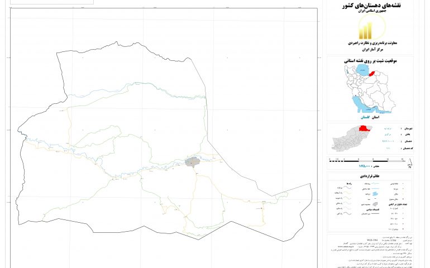Click the gray city area on main map
This screenshot has height=268, width=430.
pyautogui.click(x=192, y=162)
